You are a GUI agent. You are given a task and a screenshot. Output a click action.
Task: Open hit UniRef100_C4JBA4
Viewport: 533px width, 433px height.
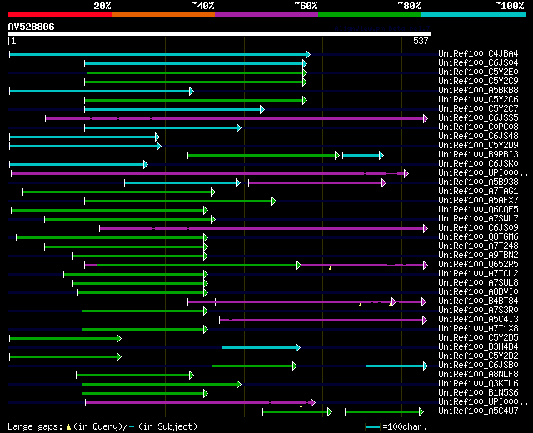point(478,53)
